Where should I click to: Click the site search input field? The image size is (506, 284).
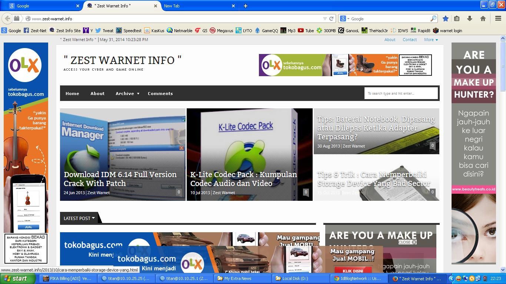point(401,94)
